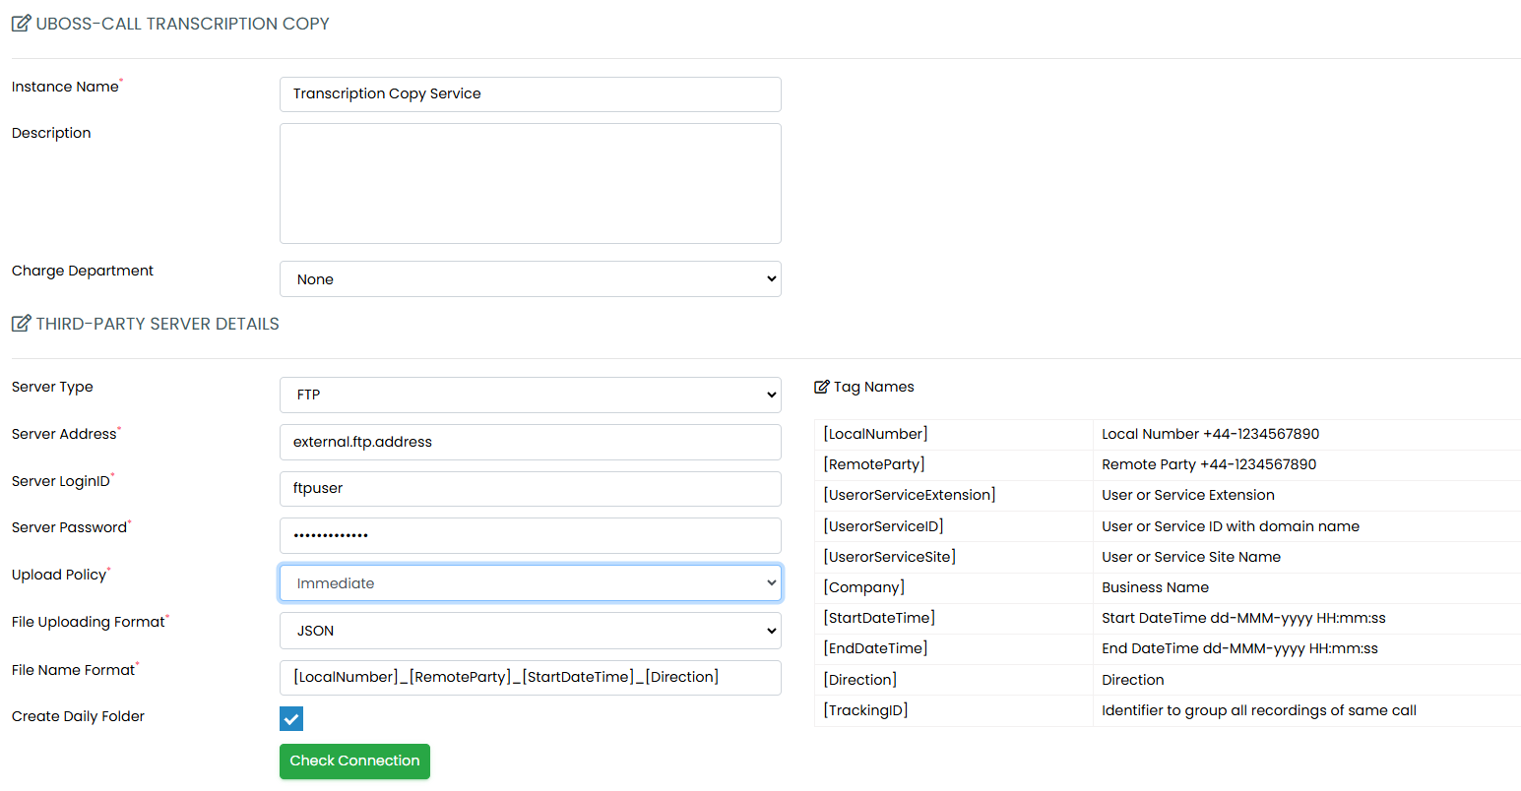Click the Server Password field
Viewport: 1521px width, 791px height.
(x=531, y=535)
